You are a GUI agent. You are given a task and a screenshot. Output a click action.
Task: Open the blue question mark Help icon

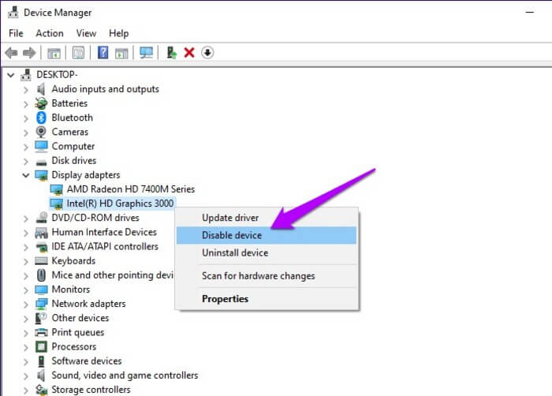tap(103, 53)
